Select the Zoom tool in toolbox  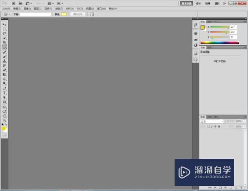point(4,121)
